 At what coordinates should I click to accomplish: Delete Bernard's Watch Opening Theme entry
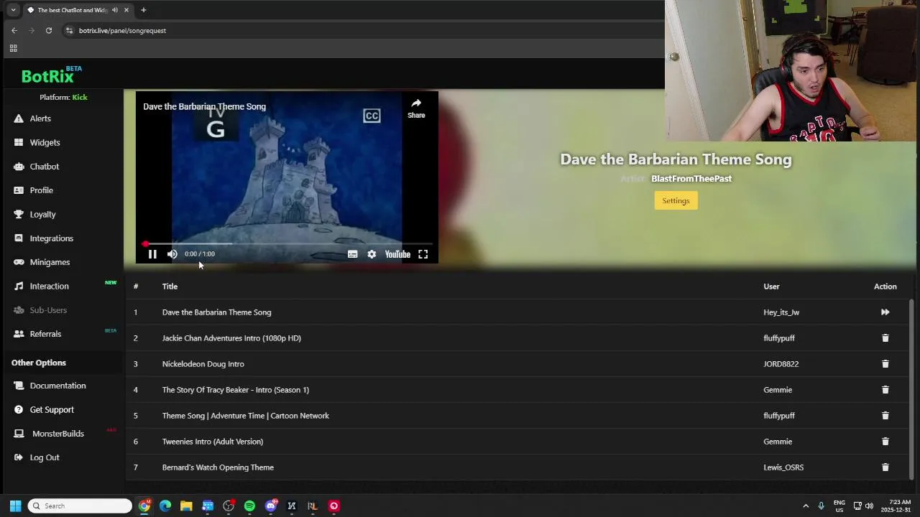tap(885, 467)
